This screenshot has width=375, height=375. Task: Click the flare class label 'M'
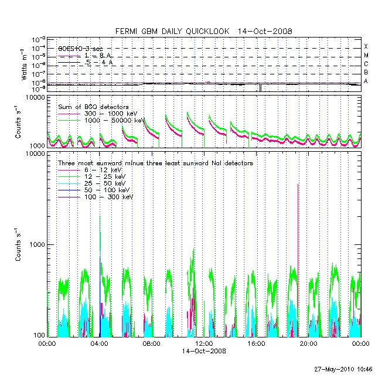(x=366, y=55)
